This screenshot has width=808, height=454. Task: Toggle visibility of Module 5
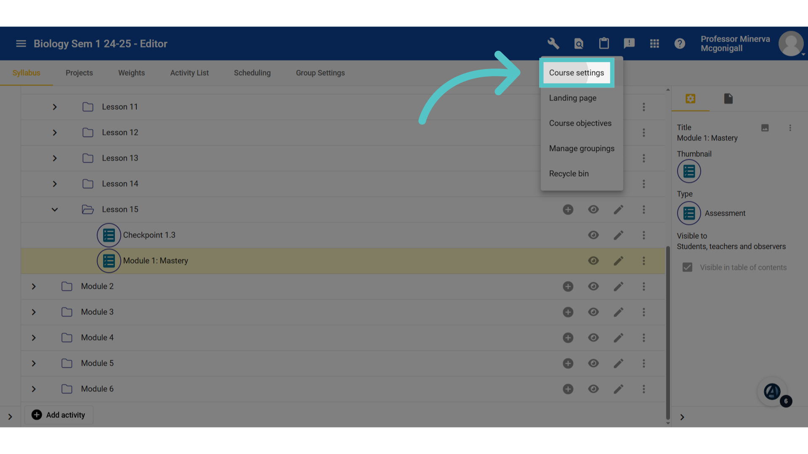click(593, 363)
